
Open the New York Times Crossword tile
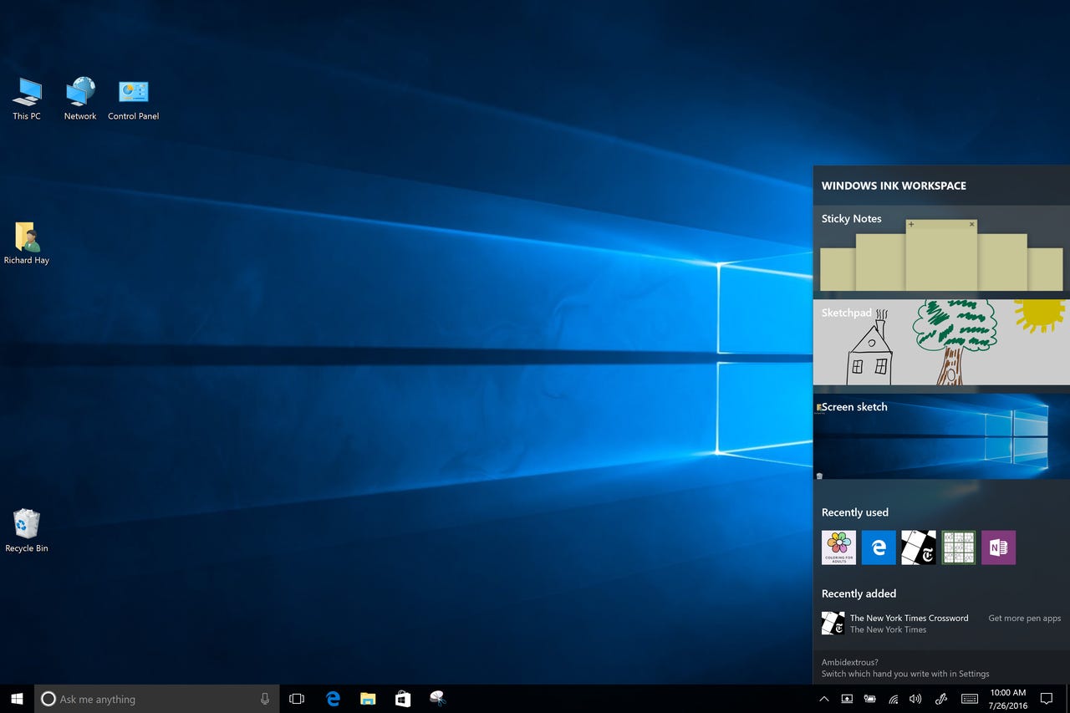pyautogui.click(x=919, y=547)
